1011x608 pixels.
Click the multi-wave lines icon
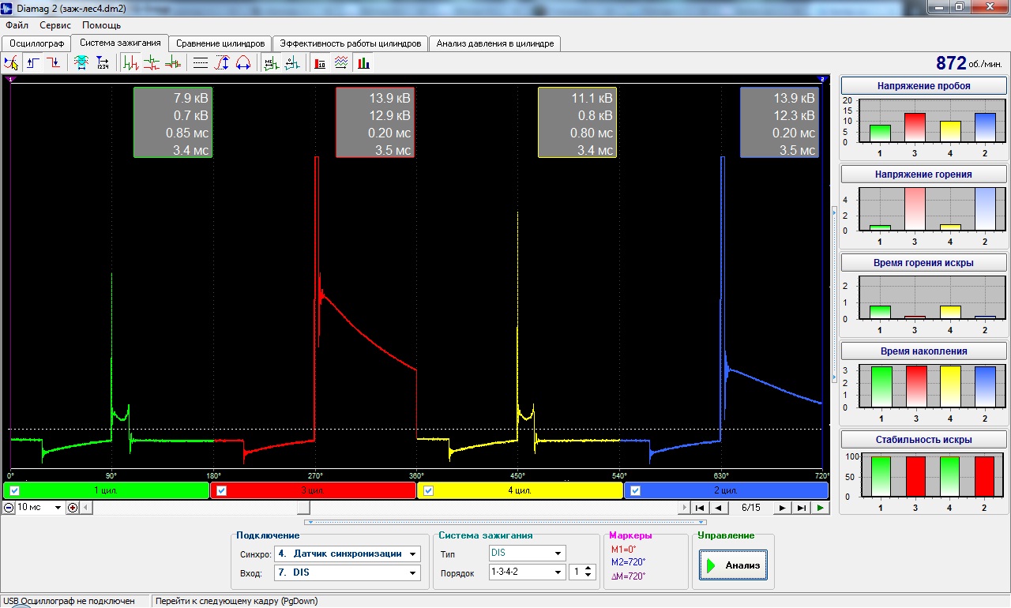tap(341, 63)
